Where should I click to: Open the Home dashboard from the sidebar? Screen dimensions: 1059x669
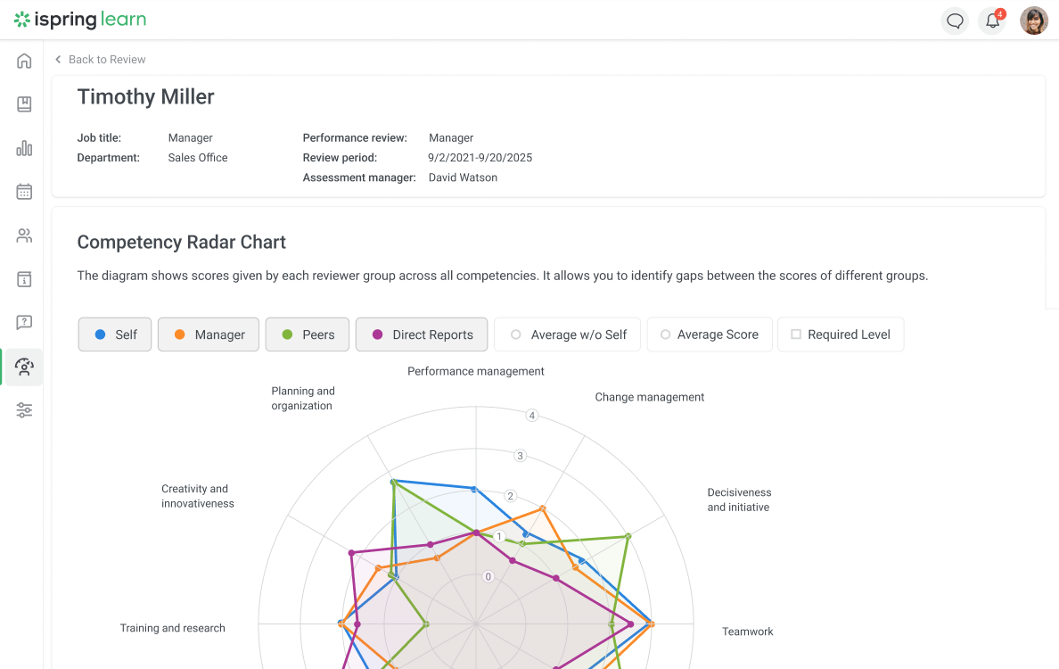click(x=23, y=61)
